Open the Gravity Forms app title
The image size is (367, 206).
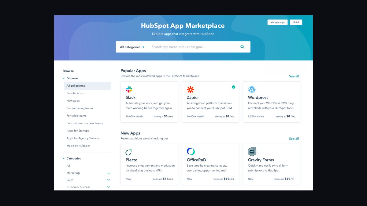261,160
